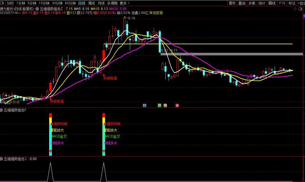Toggle 复权 price adjustment

pyautogui.click(x=232, y=3)
